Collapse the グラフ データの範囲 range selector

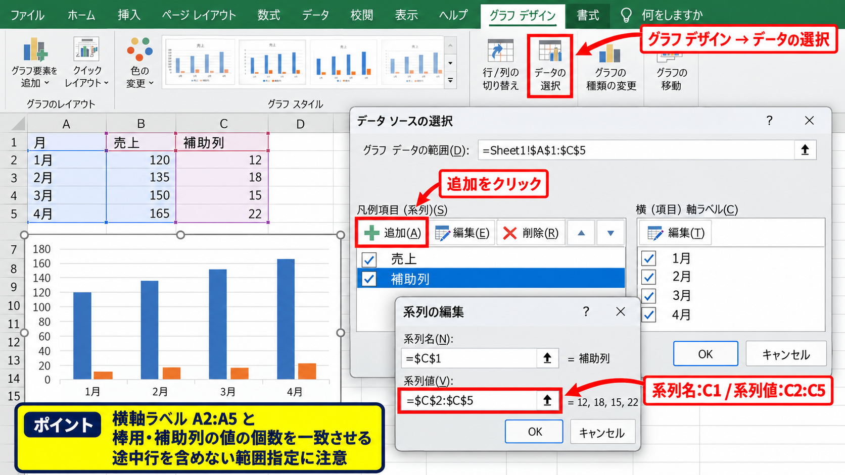pyautogui.click(x=805, y=150)
